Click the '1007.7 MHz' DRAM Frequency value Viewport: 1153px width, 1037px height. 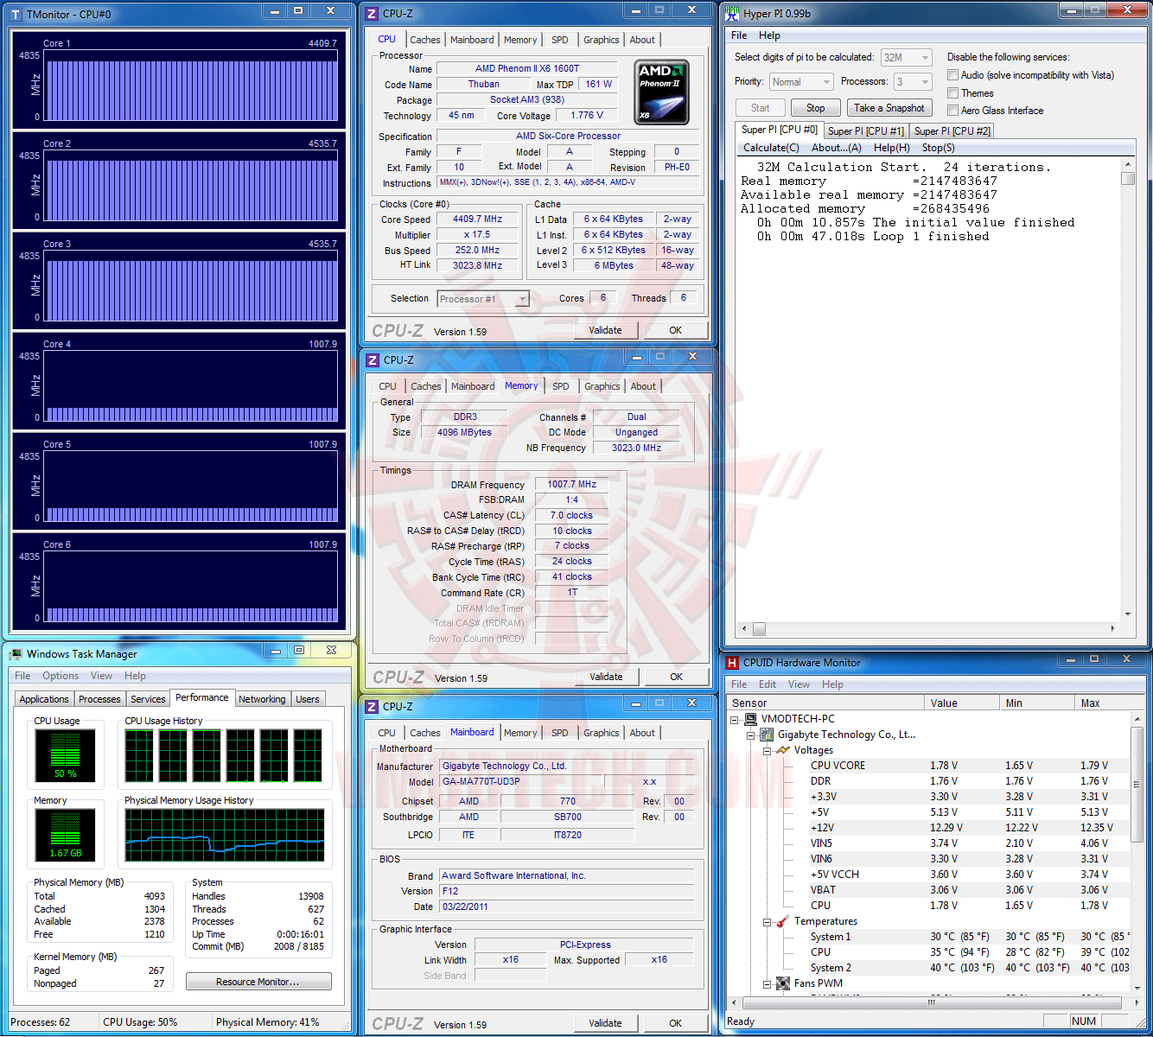tap(571, 485)
